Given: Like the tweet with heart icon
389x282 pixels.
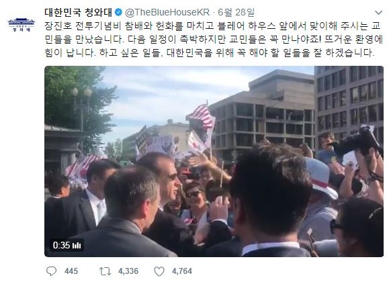Looking at the screenshot, I should click(x=159, y=271).
